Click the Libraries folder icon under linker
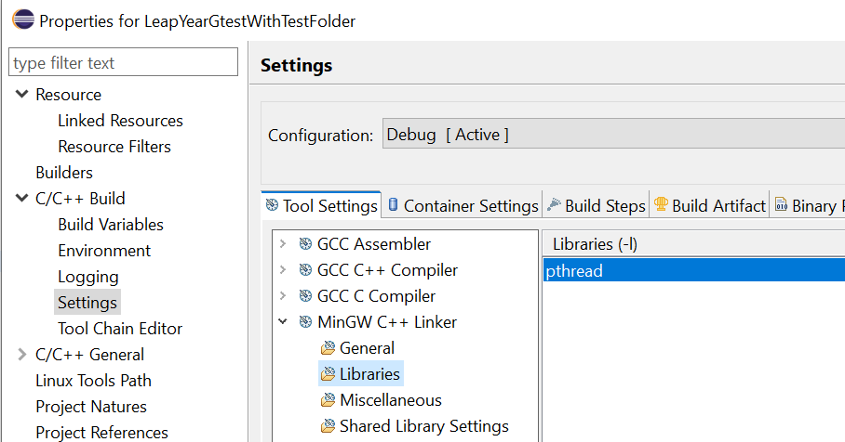 tap(328, 374)
